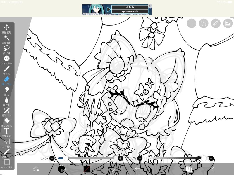Open the ad info (i) icon
The image size is (234, 175).
150,6
